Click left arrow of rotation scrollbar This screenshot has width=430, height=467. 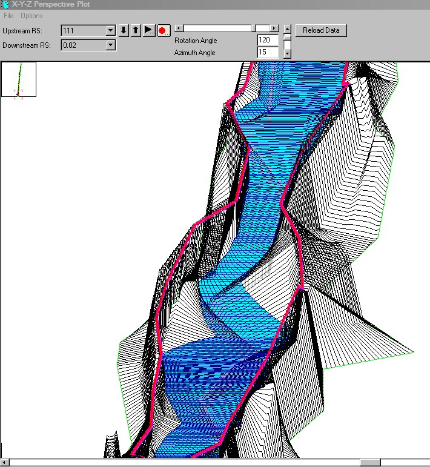[179, 28]
